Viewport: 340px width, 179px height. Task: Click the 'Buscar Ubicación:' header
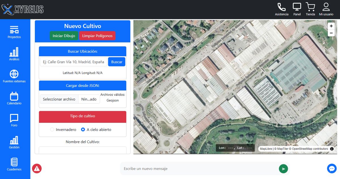click(83, 51)
